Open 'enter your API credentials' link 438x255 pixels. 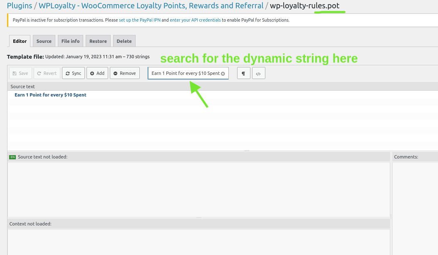(x=195, y=20)
